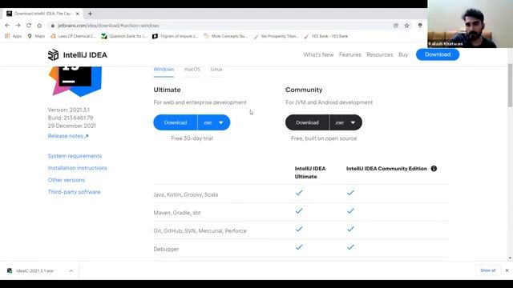Bookmark this page with star icon
The height and width of the screenshot is (288, 513).
406,26
